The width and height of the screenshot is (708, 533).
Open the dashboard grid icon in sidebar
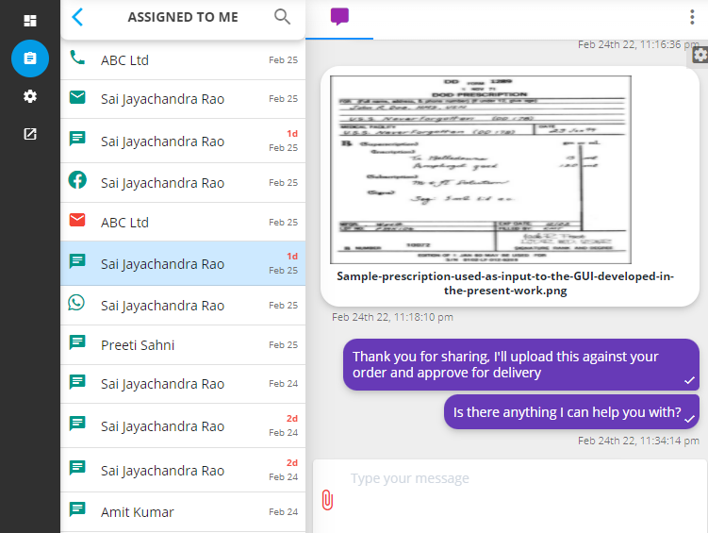click(30, 21)
